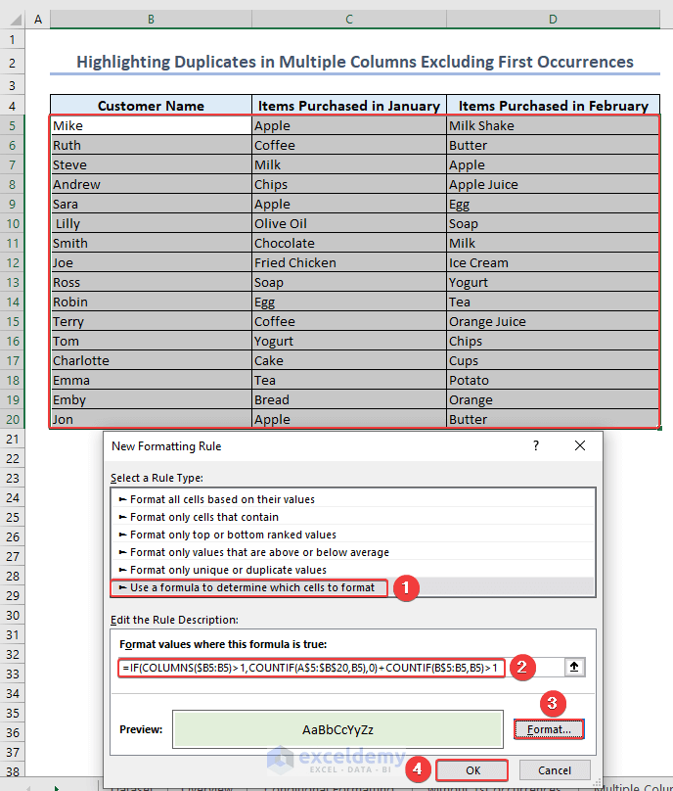The image size is (673, 791).
Task: Select 'Format all cells based on their values'
Action: (353, 499)
